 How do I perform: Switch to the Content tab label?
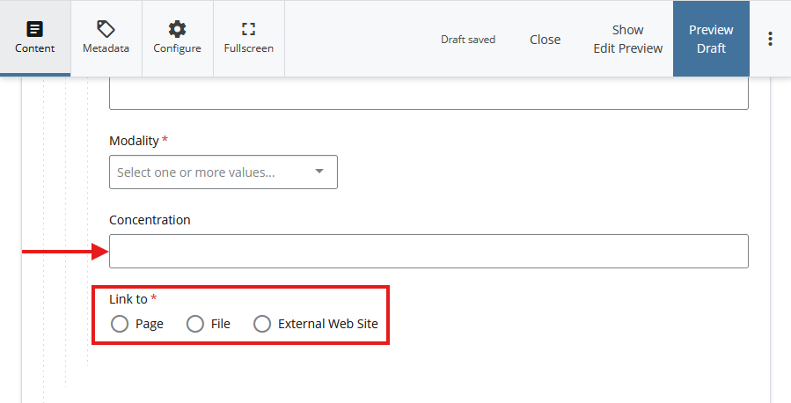tap(34, 48)
